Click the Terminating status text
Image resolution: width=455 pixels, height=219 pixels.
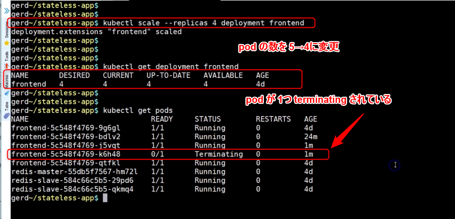coord(218,154)
